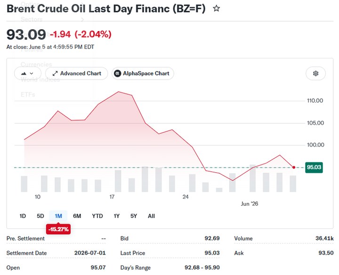Click the green 95.03 price label

coord(314,167)
